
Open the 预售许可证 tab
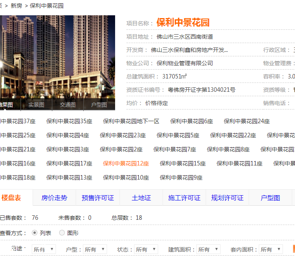click(98, 198)
